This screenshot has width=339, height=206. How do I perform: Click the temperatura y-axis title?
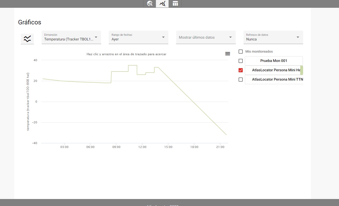(28, 102)
